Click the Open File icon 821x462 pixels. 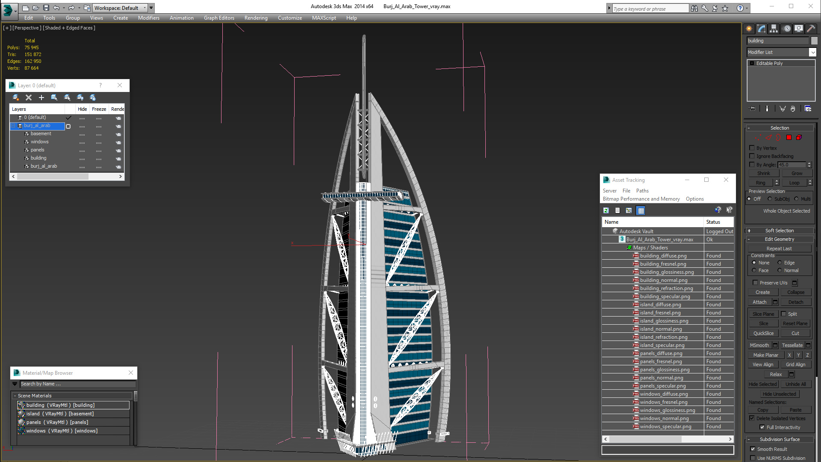(36, 8)
